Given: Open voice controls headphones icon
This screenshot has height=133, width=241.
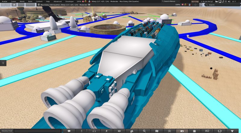Looking at the screenshot, I should click(94, 131).
